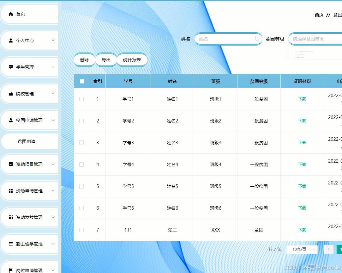The image size is (342, 273).
Task: Click the 学号 cell 111
Action: coord(128,230)
